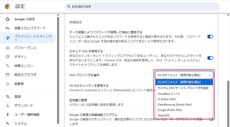Open プライバシーとセキュリティ section

pyautogui.click(x=28, y=38)
